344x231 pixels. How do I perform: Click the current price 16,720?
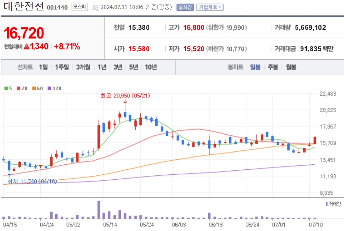pos(24,33)
